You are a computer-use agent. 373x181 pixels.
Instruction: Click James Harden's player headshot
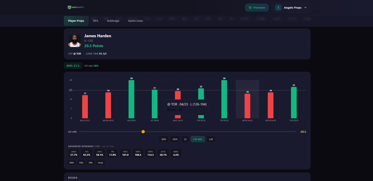74,41
